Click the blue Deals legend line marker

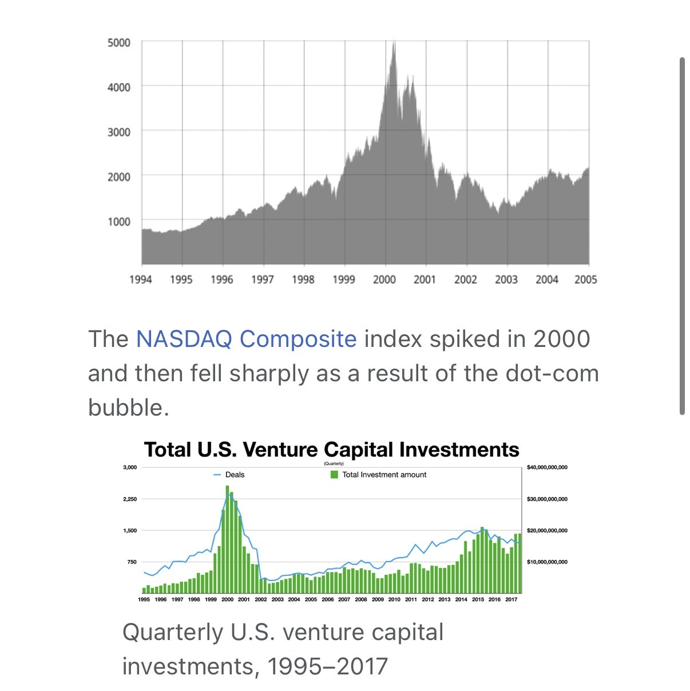[217, 475]
